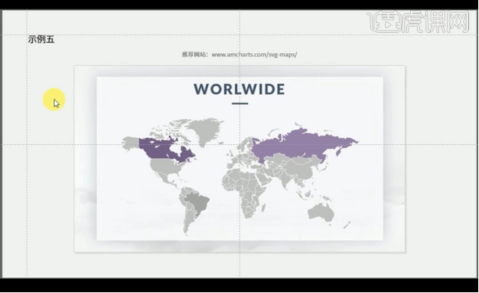The width and height of the screenshot is (479, 293).
Task: Click the short underline below WORLWIDE
Action: tap(239, 103)
